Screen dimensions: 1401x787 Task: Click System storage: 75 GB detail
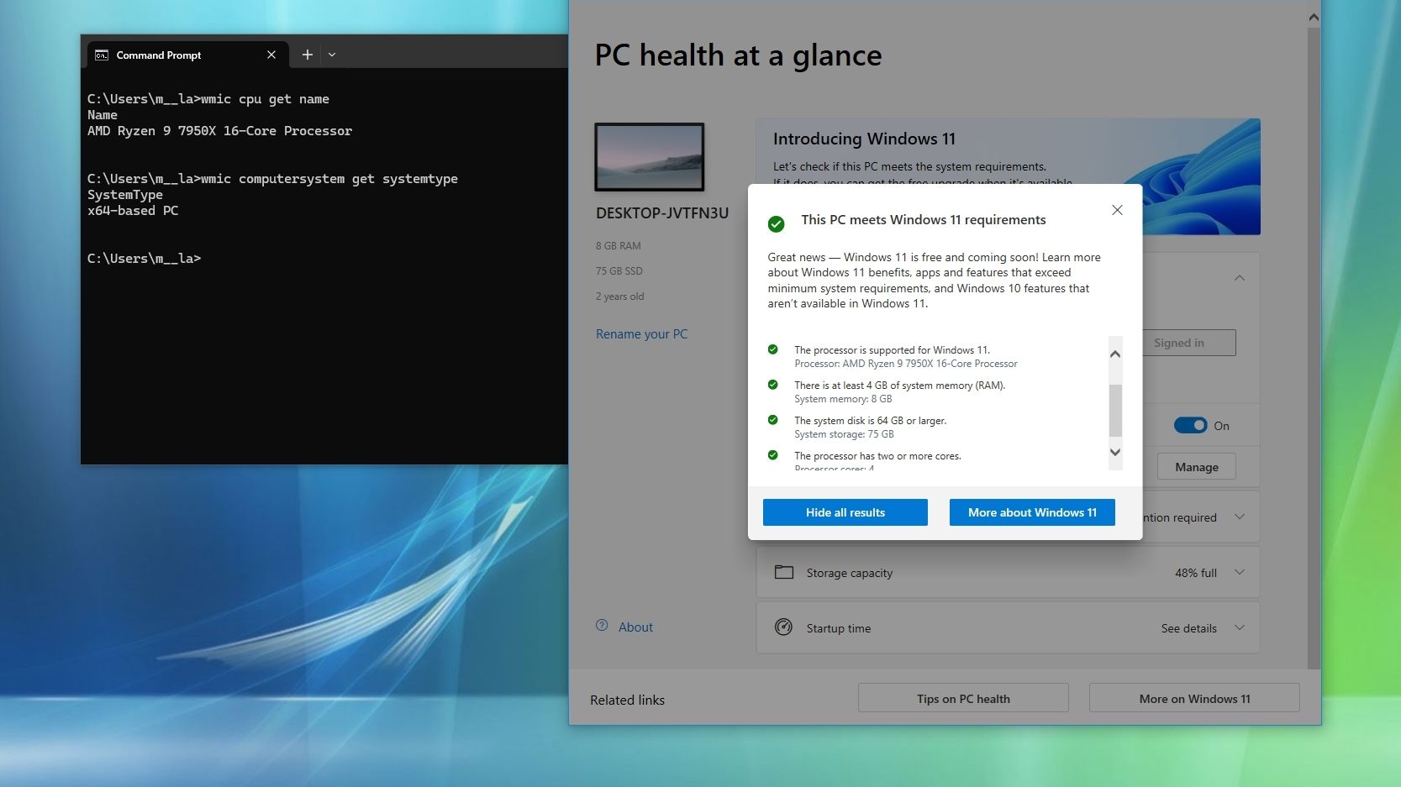pyautogui.click(x=844, y=434)
